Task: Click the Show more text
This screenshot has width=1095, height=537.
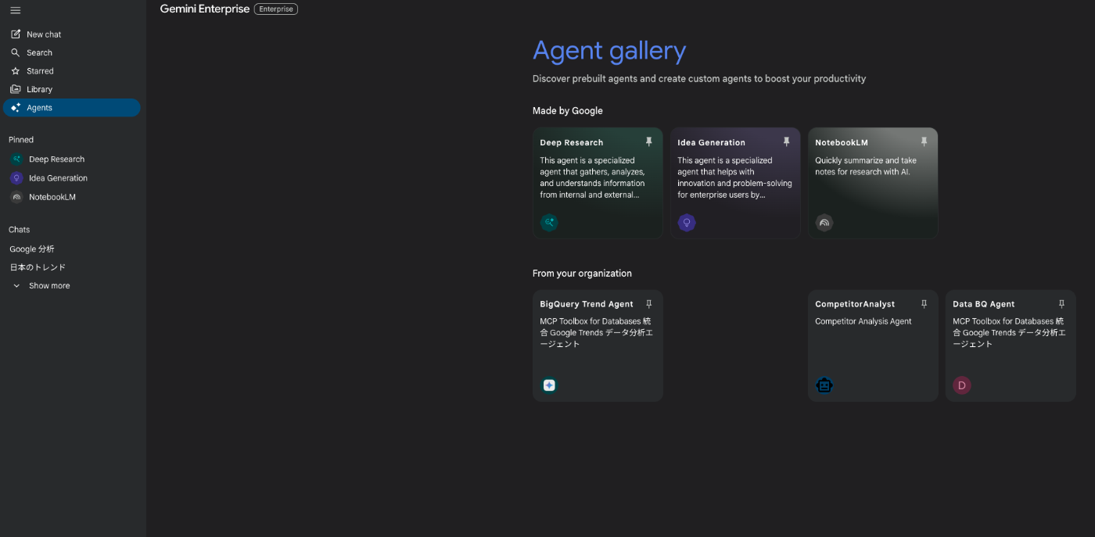Action: point(49,286)
